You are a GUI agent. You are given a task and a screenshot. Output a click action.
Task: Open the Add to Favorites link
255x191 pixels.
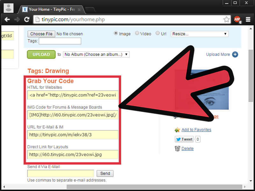point(196,130)
